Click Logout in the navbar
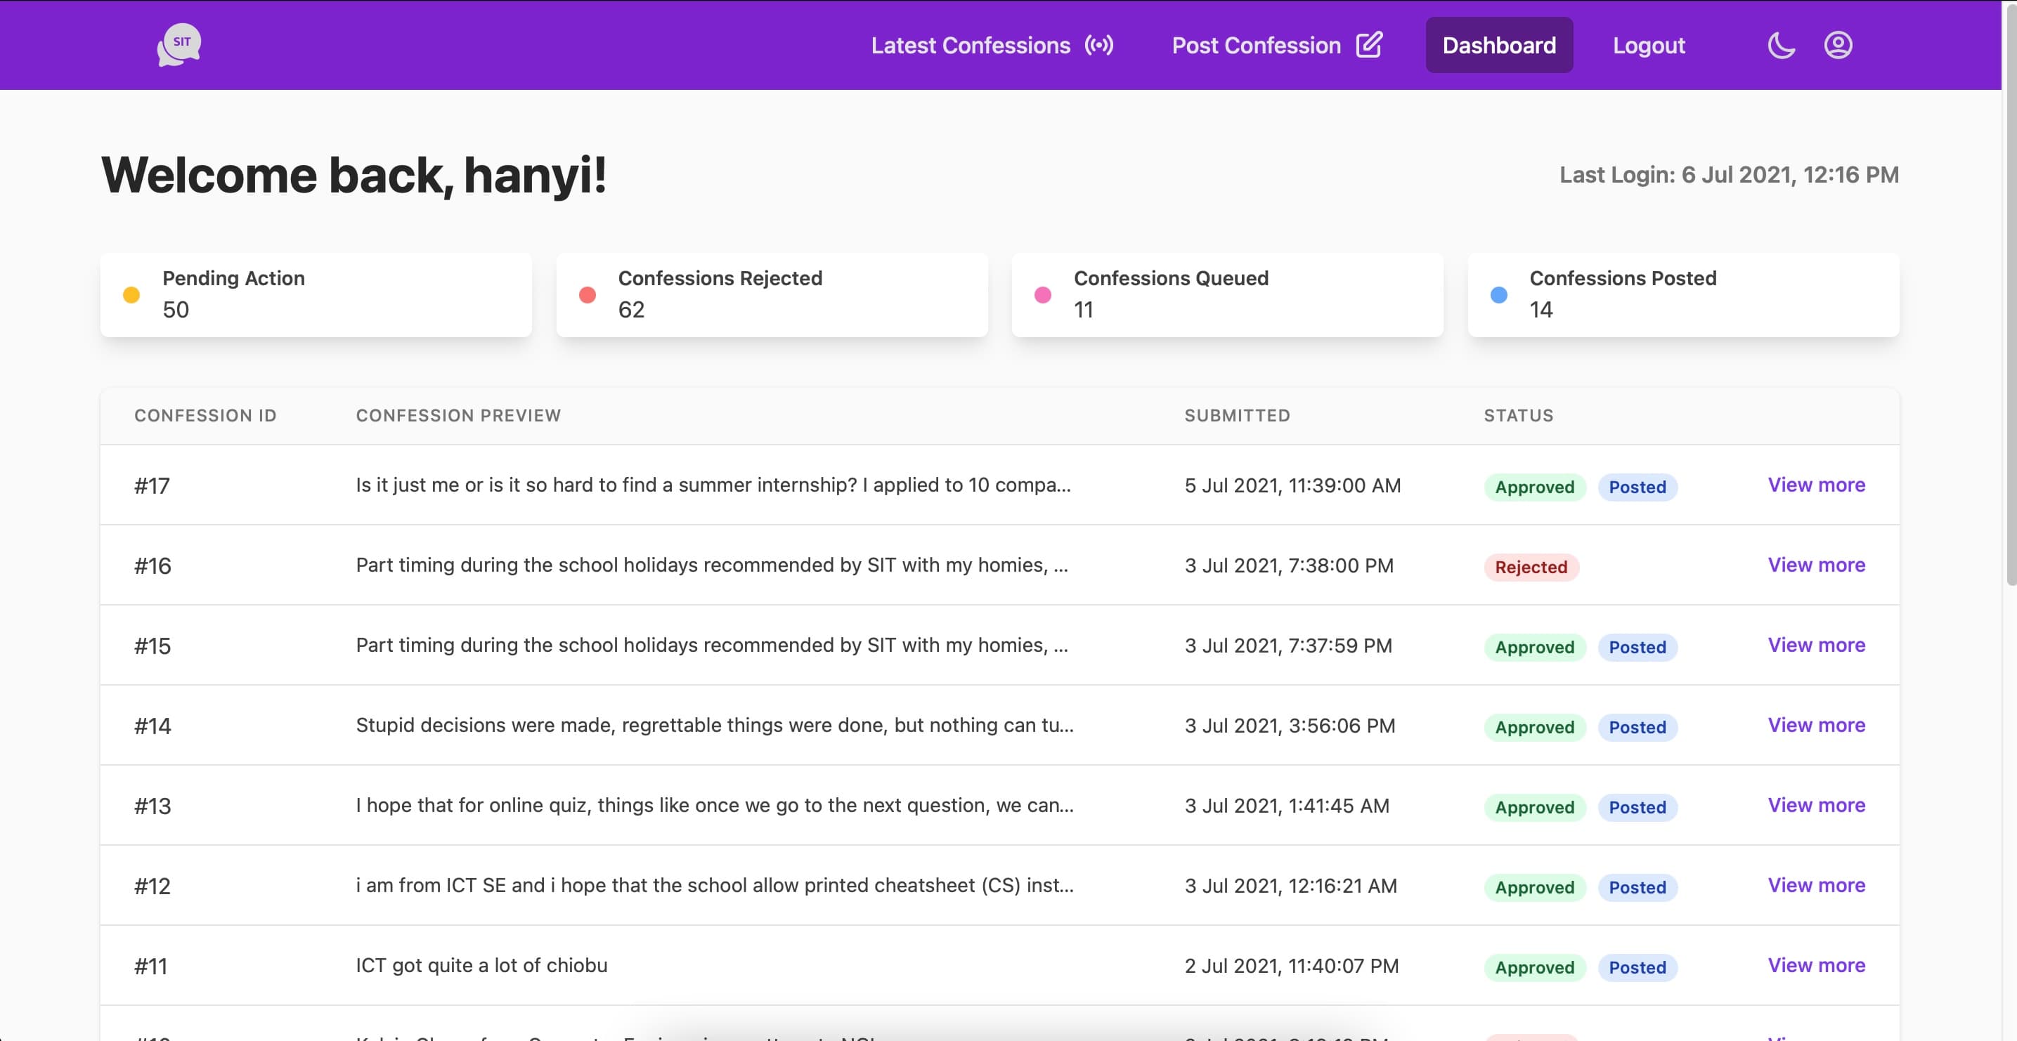The width and height of the screenshot is (2017, 1041). [1648, 46]
